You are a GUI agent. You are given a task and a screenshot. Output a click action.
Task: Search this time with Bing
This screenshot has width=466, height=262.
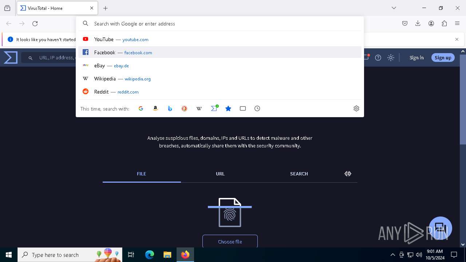pos(170,108)
